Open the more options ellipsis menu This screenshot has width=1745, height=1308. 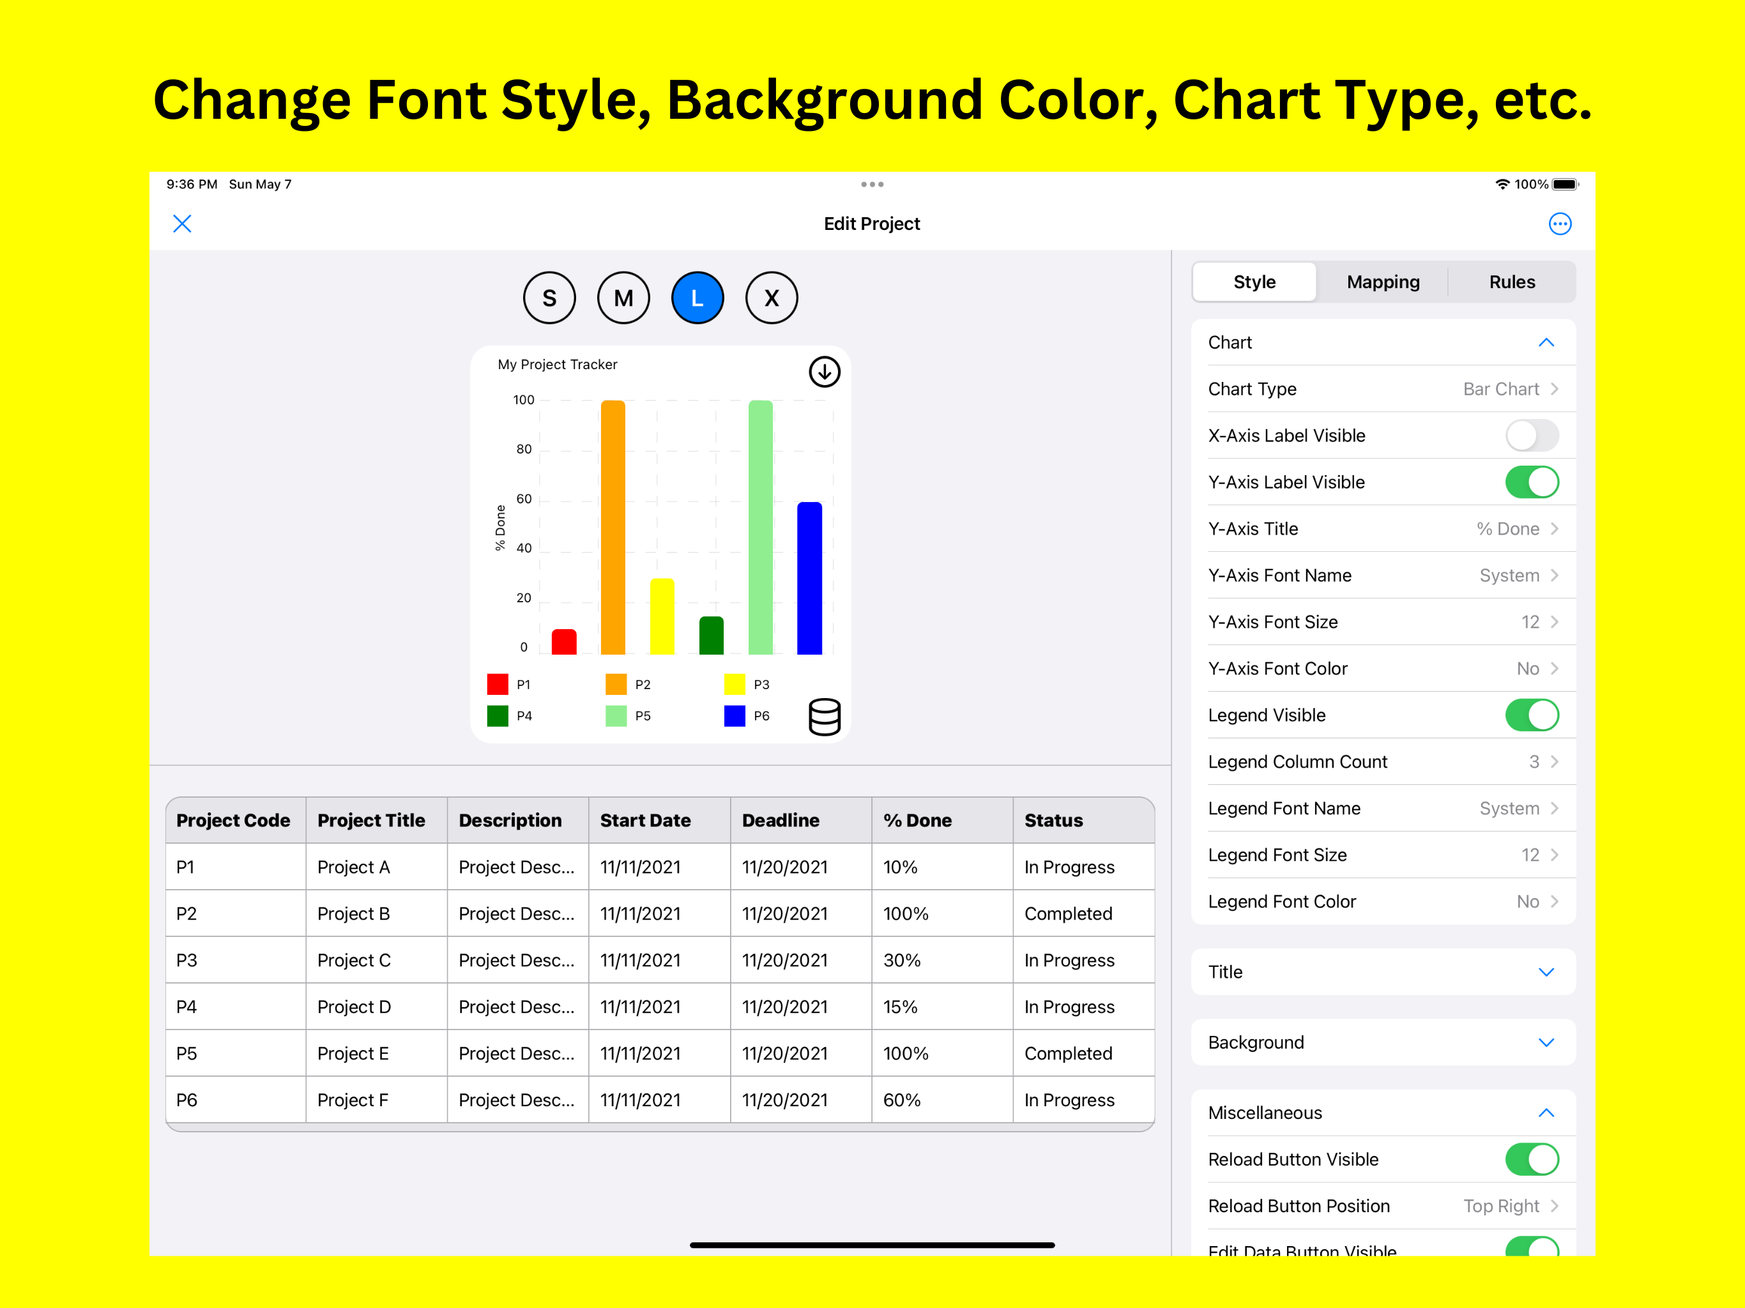click(1560, 224)
